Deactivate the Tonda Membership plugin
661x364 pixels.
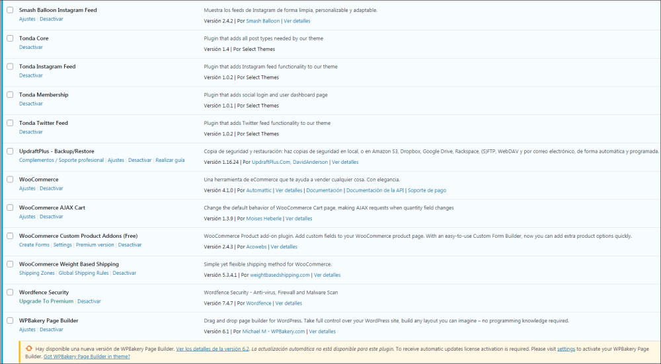31,104
